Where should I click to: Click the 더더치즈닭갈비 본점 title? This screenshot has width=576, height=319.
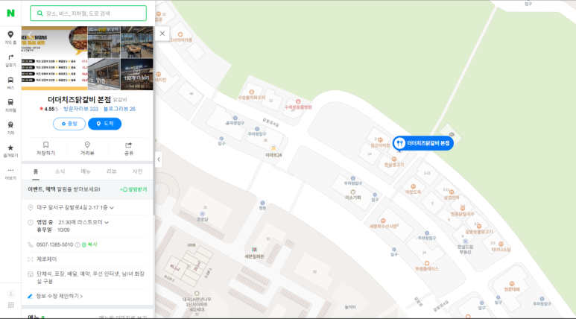pos(79,100)
